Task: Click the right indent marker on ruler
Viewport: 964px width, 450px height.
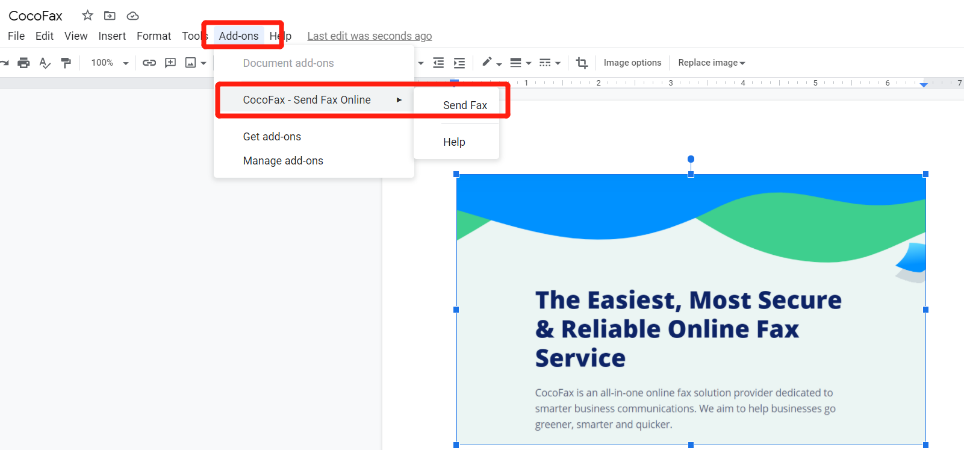Action: click(924, 85)
